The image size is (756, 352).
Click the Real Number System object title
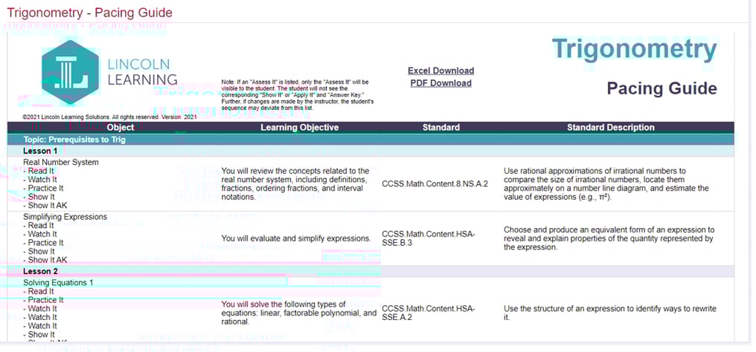click(x=60, y=163)
